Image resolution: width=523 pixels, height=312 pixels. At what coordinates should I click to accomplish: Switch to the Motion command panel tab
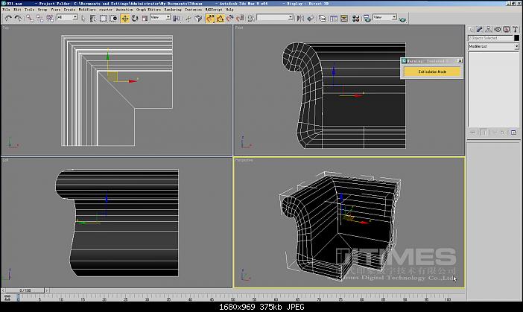tap(498, 30)
